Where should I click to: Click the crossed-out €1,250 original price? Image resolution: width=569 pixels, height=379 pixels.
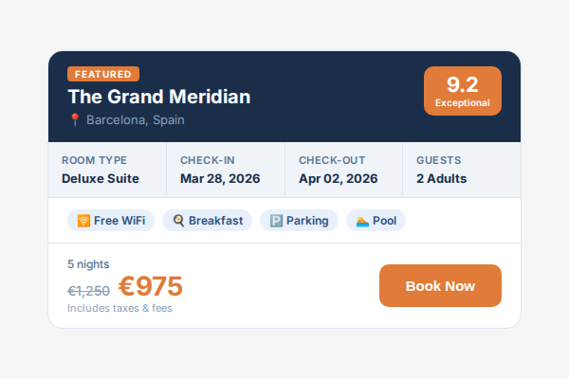click(88, 291)
